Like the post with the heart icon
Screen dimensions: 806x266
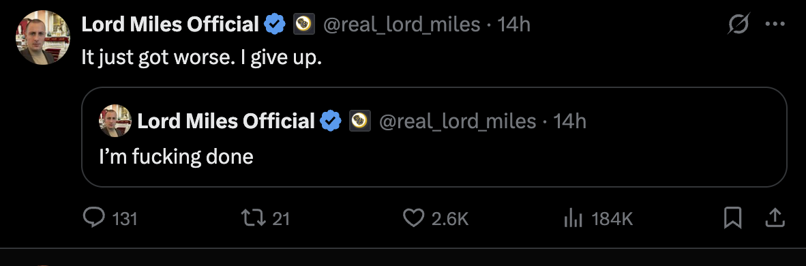coord(413,219)
